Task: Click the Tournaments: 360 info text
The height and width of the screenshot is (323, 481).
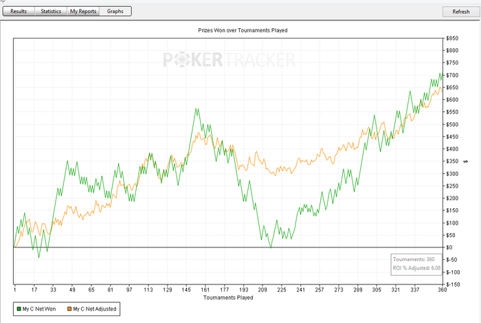Action: click(x=414, y=259)
